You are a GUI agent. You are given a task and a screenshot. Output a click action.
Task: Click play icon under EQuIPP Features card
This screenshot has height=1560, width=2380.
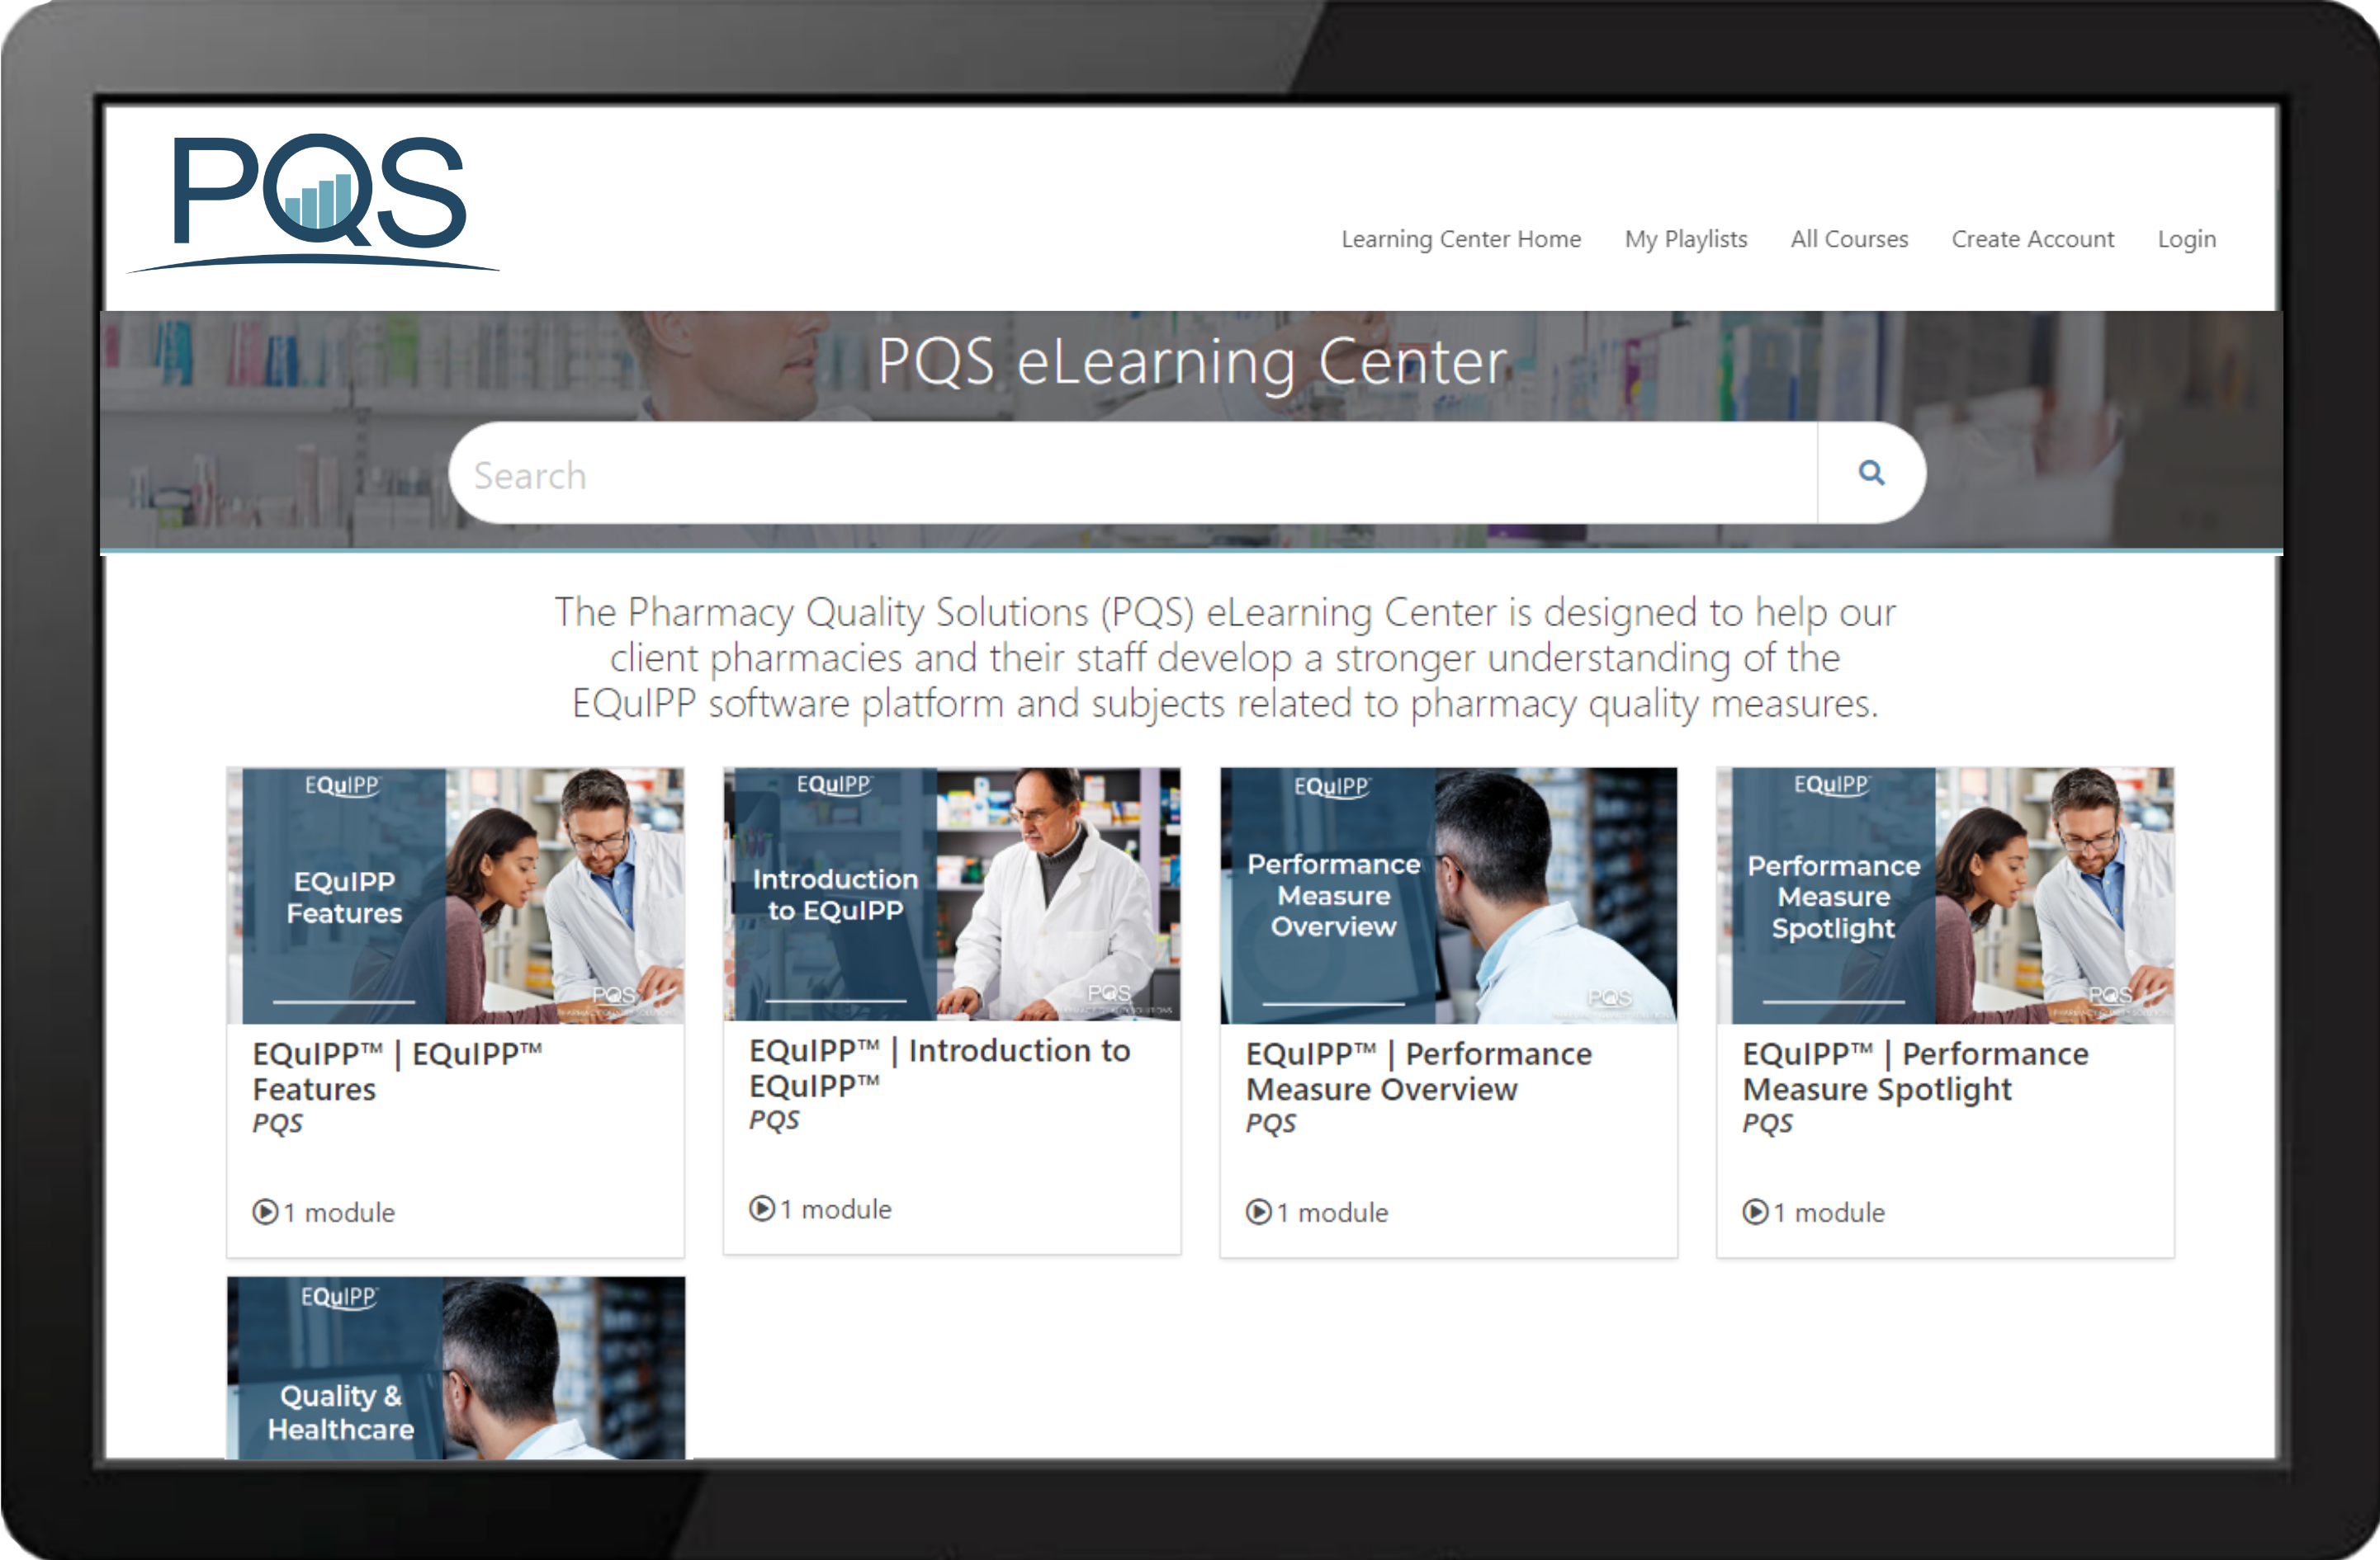pyautogui.click(x=265, y=1212)
